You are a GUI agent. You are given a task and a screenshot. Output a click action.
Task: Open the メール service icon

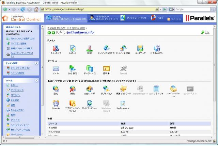point(56,68)
